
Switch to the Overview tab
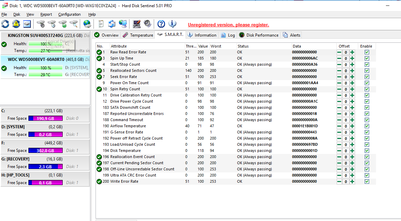pyautogui.click(x=106, y=35)
